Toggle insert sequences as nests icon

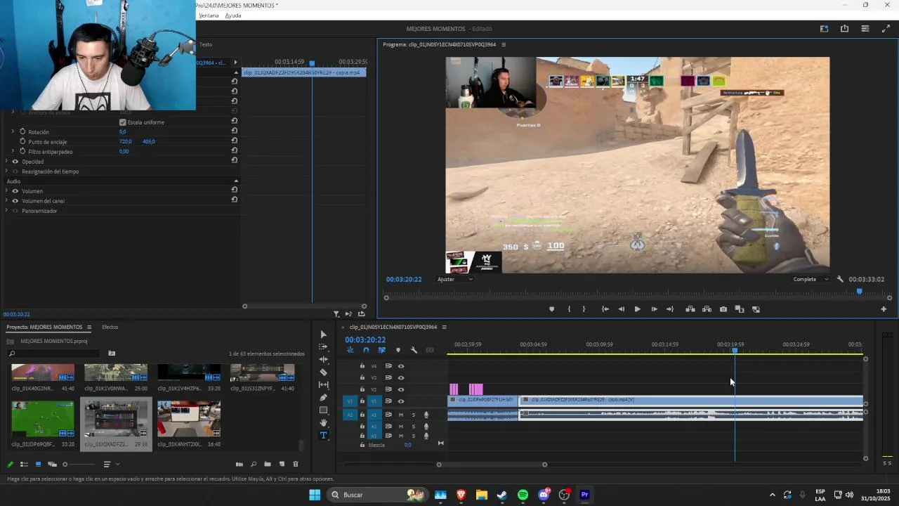pyautogui.click(x=350, y=350)
